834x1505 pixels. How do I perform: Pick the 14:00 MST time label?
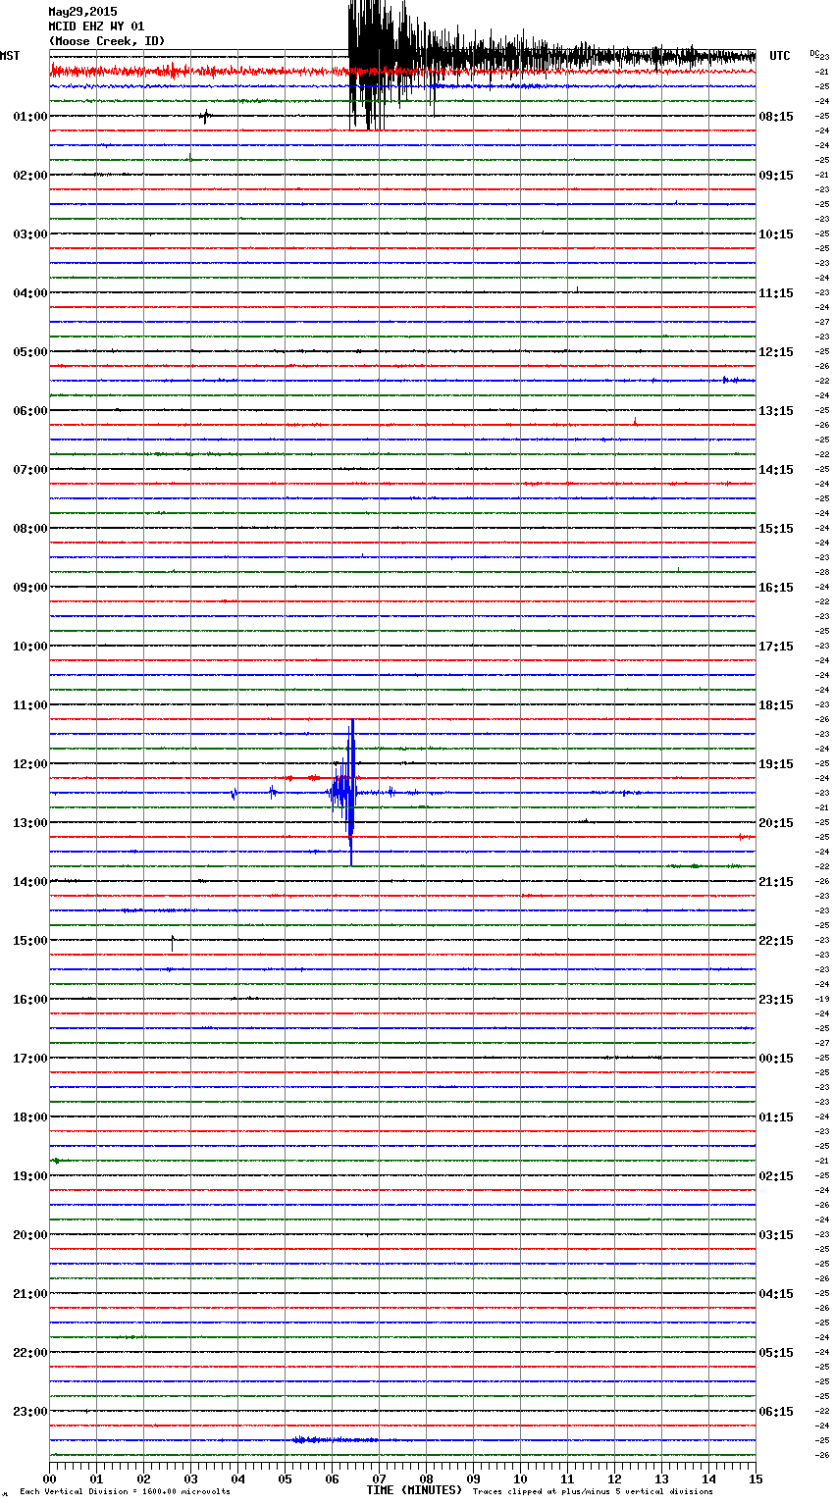[x=30, y=882]
